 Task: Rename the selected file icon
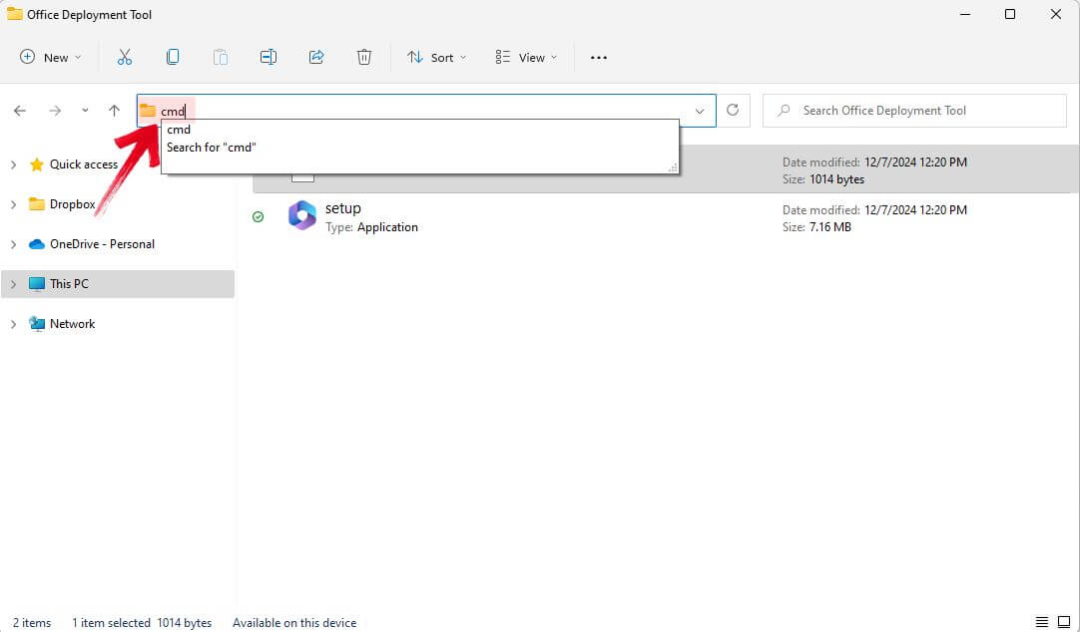coord(269,57)
